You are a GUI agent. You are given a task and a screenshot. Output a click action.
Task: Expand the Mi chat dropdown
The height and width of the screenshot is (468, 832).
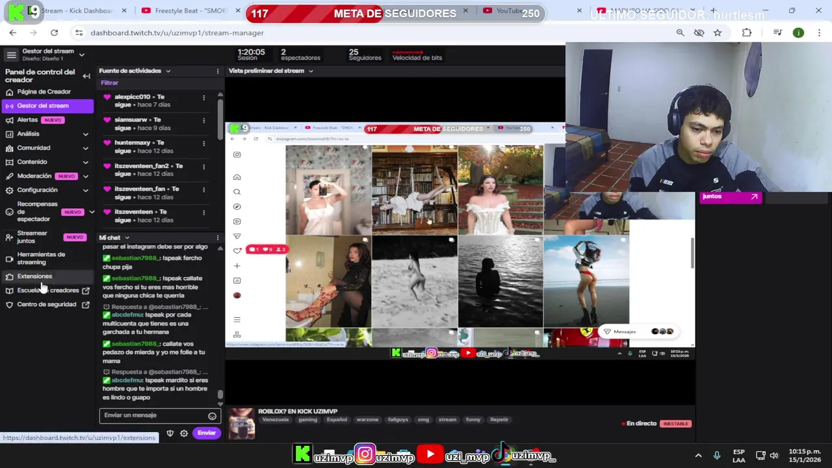coord(127,238)
